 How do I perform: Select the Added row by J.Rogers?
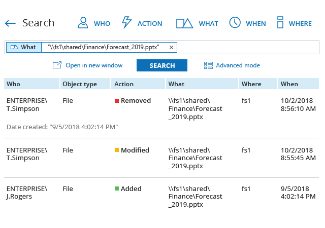(161, 197)
